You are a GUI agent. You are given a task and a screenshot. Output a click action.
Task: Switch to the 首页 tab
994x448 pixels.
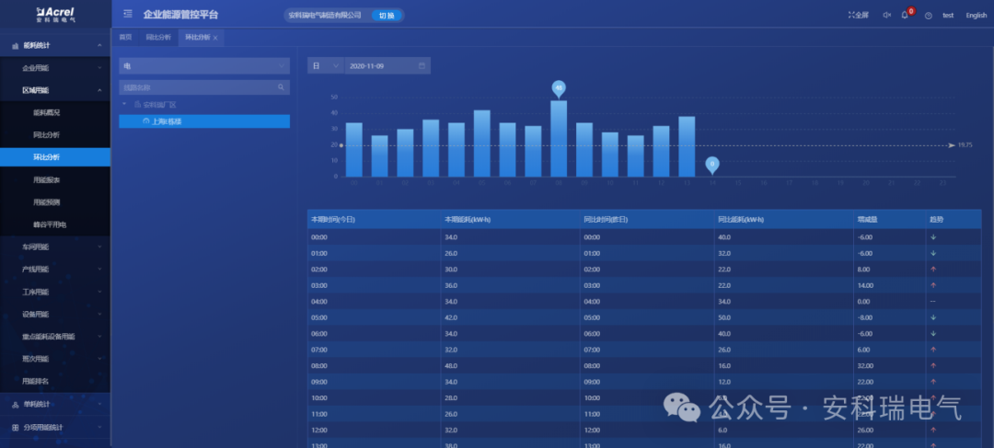coord(125,38)
